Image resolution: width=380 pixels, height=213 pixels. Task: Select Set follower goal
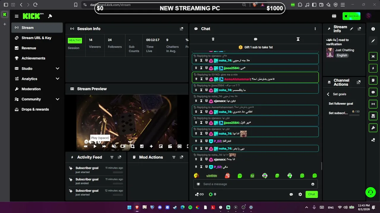341,104
